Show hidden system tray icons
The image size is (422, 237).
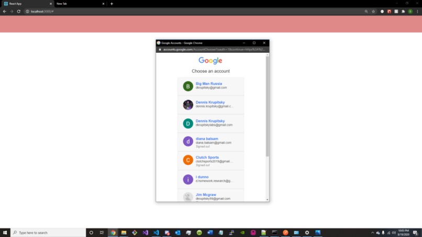[372, 233]
